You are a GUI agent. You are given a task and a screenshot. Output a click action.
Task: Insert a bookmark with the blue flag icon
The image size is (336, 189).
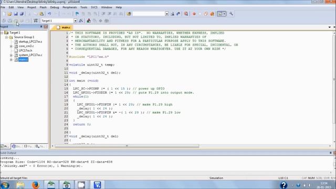[x=77, y=14]
